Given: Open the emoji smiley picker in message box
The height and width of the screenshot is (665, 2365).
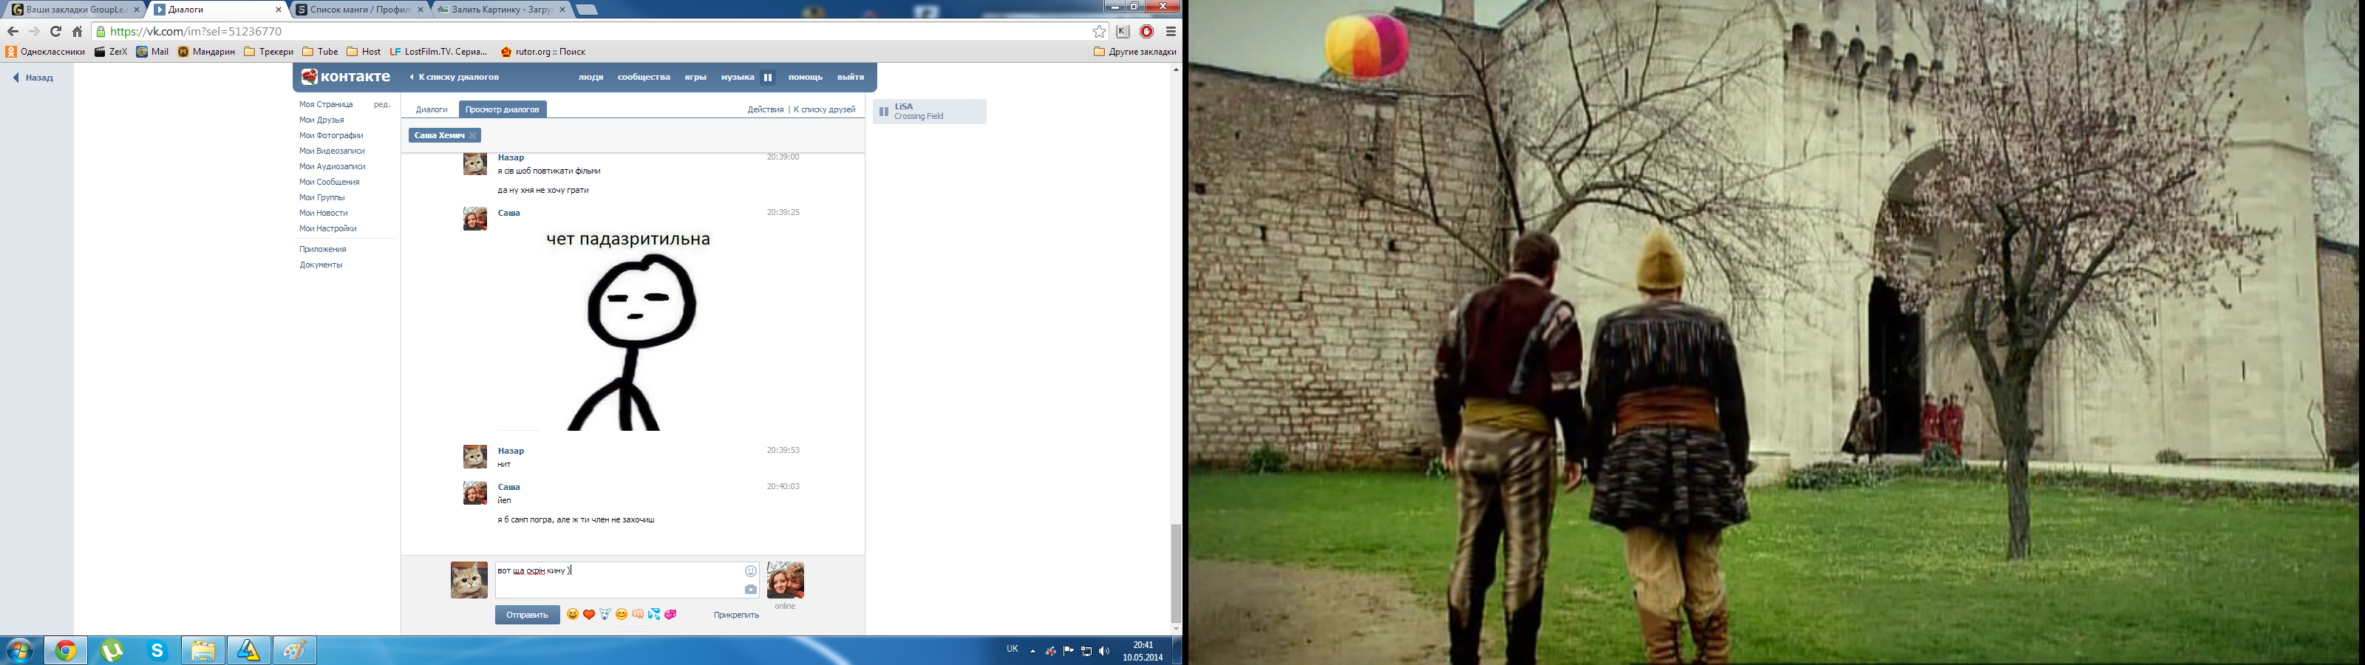Looking at the screenshot, I should point(750,571).
